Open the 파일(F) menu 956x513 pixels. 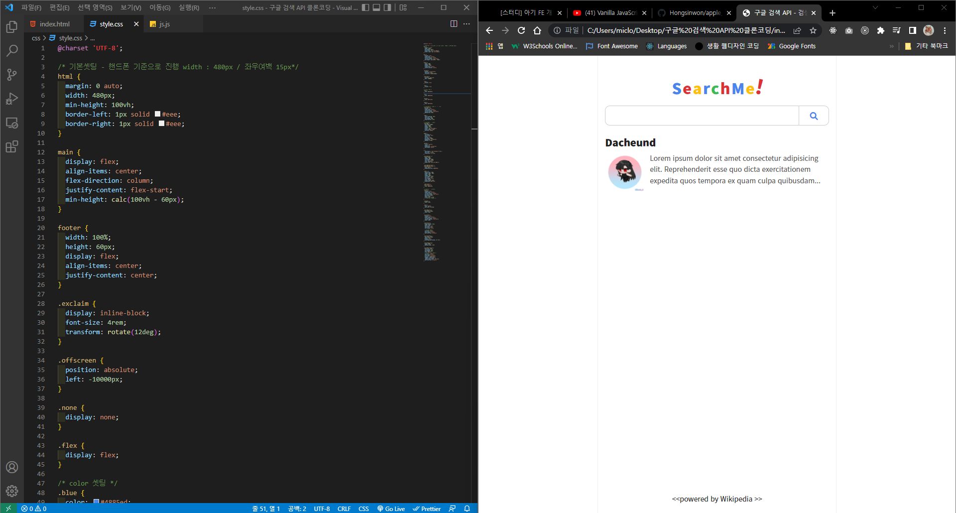point(31,7)
